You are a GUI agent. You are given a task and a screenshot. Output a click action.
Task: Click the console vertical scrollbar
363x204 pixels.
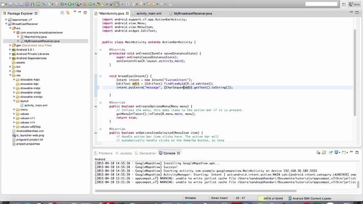tap(358, 184)
